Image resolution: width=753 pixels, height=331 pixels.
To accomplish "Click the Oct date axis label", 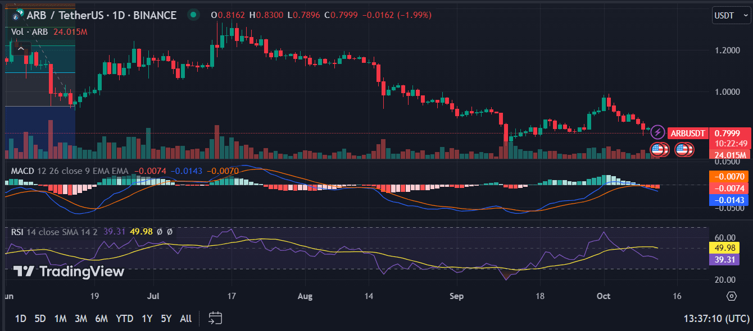I will (x=604, y=296).
